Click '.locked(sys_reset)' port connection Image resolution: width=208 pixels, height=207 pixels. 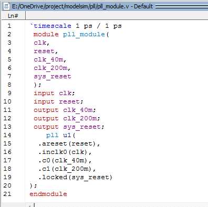coord(75,177)
